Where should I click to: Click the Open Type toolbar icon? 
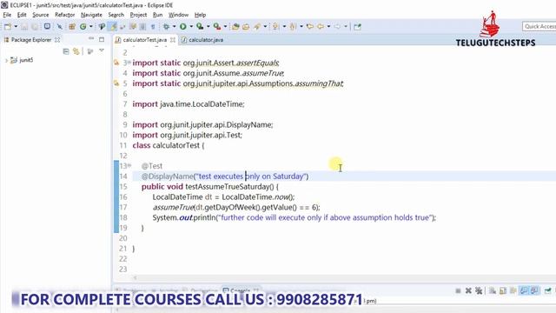coord(102,26)
